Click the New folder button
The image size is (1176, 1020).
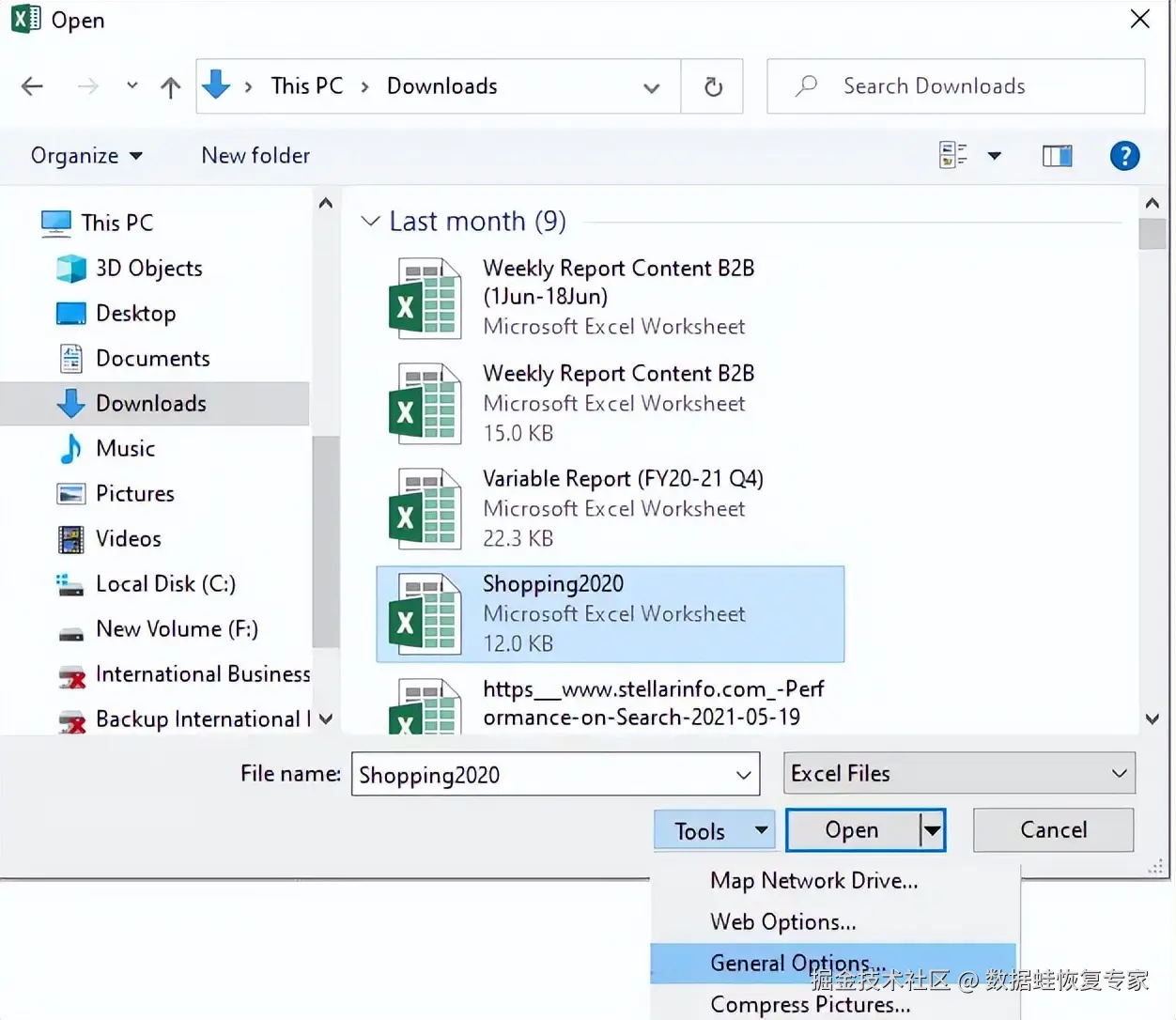pos(255,156)
